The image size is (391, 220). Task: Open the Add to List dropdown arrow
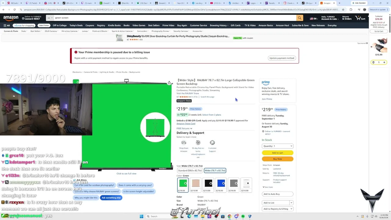pyautogui.click(x=291, y=203)
